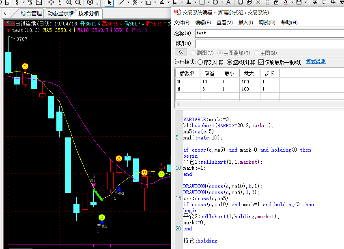Click the 参数名 column header
This screenshot has height=249, width=344.
[x=187, y=73]
